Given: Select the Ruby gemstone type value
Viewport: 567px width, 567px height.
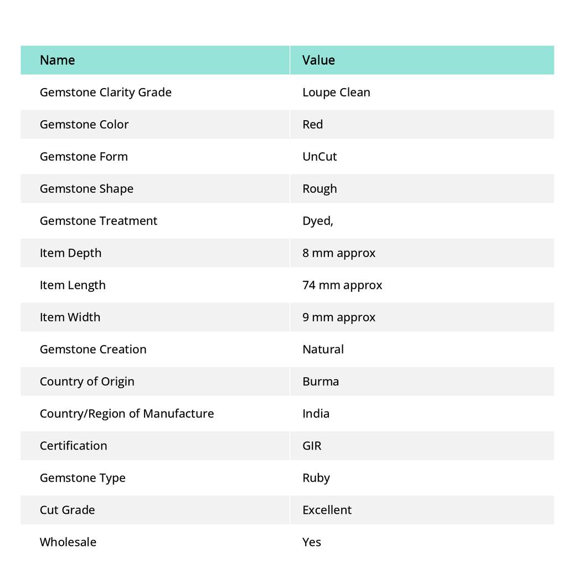Looking at the screenshot, I should click(x=316, y=477).
